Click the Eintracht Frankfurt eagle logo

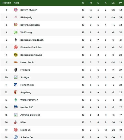click(16, 47)
